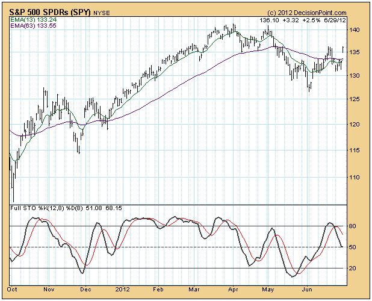Click the 136.10 last price value
This screenshot has width=372, height=301.
269,20
